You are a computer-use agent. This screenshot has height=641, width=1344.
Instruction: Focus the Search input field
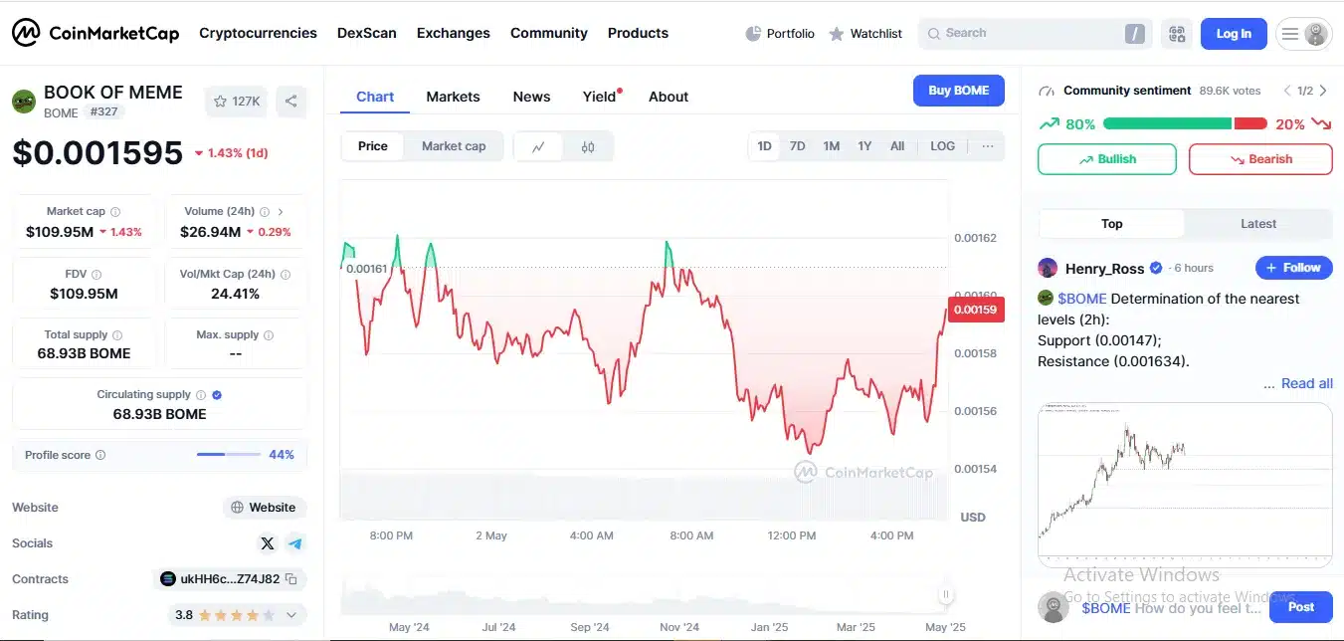point(1035,34)
